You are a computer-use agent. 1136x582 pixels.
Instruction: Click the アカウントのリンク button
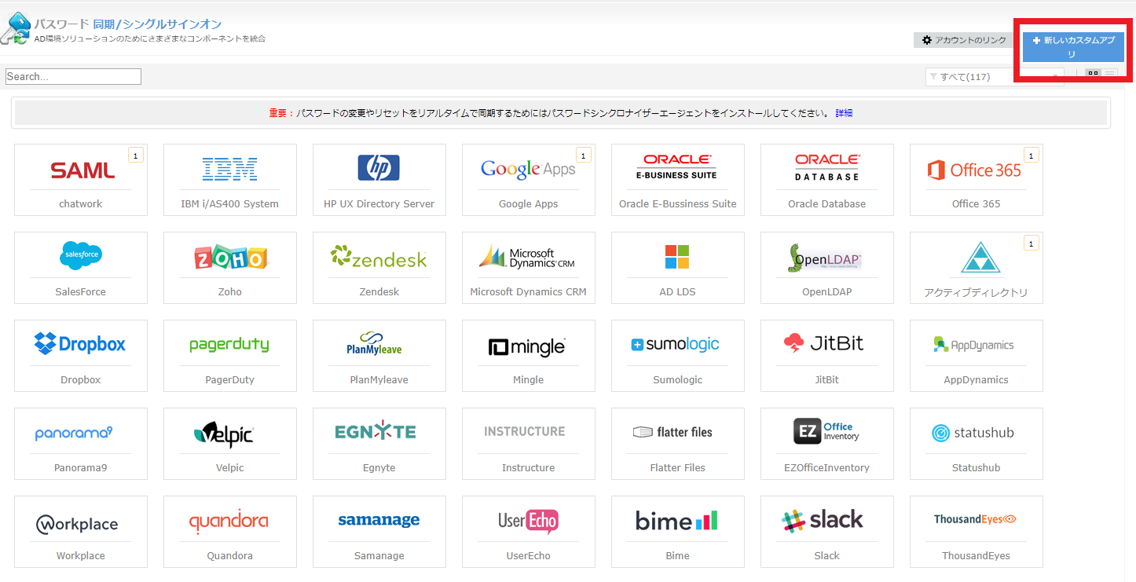coord(964,40)
